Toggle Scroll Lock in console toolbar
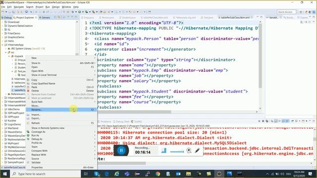 pos(276,121)
